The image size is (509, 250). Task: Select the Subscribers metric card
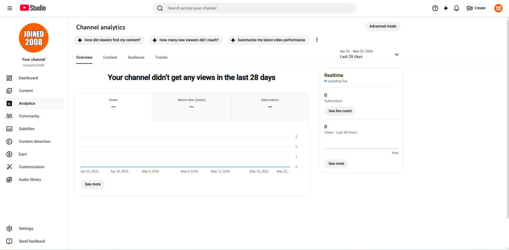tap(270, 108)
